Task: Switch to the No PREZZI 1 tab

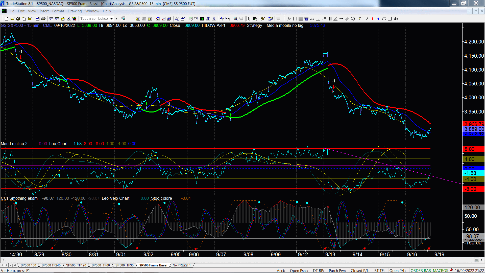Action: point(182,265)
